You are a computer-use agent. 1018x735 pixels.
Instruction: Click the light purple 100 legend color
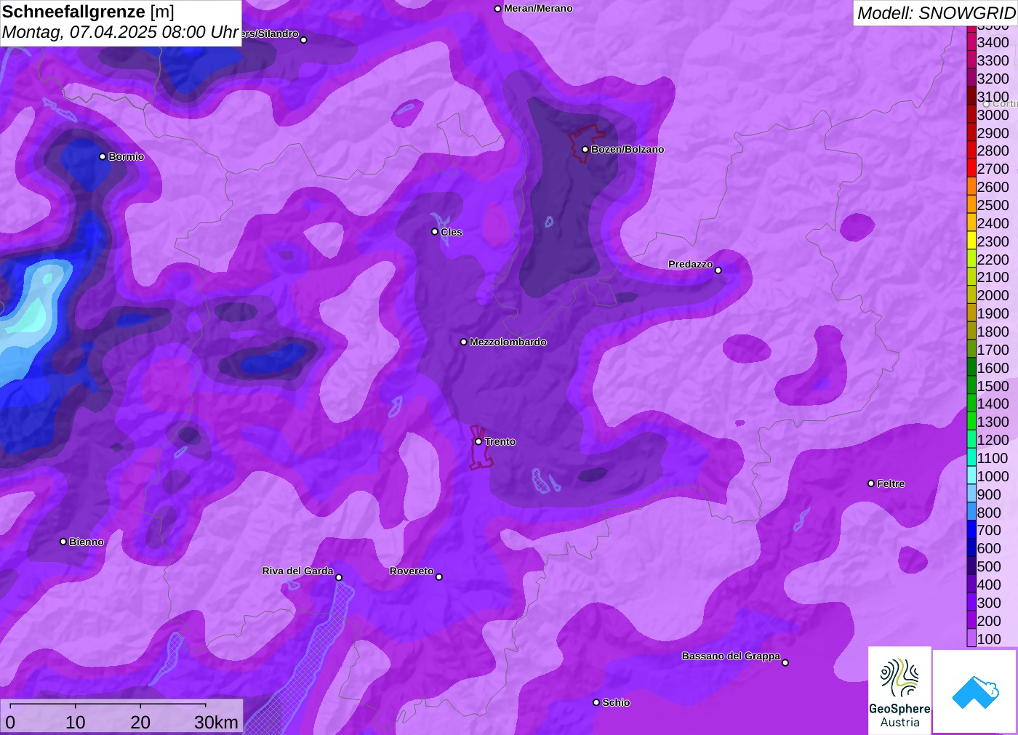tap(971, 638)
